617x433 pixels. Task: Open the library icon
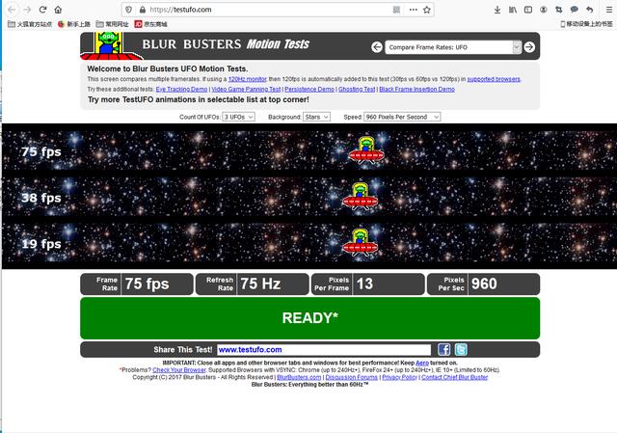pos(513,10)
